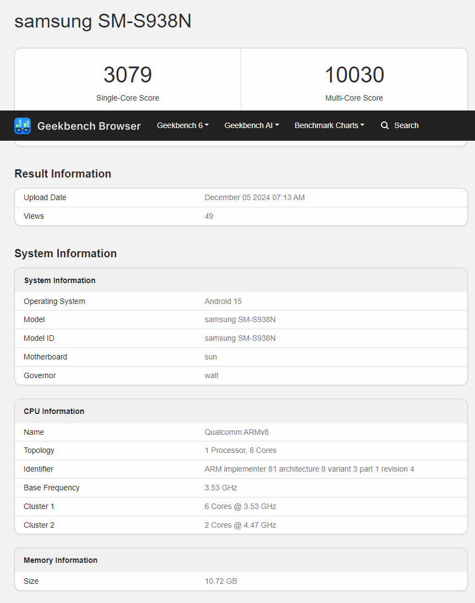Click the Memory Information table header
475x603 pixels.
coord(60,560)
